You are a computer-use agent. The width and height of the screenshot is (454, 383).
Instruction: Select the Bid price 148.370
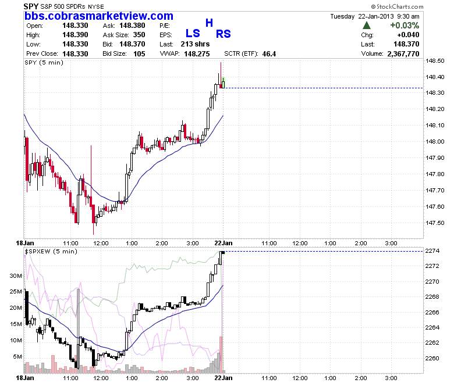pos(132,44)
